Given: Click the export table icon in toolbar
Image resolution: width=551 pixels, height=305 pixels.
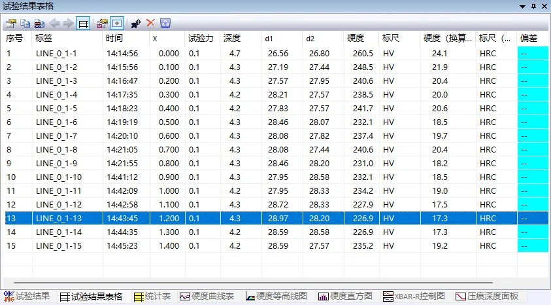Looking at the screenshot, I should tap(11, 24).
